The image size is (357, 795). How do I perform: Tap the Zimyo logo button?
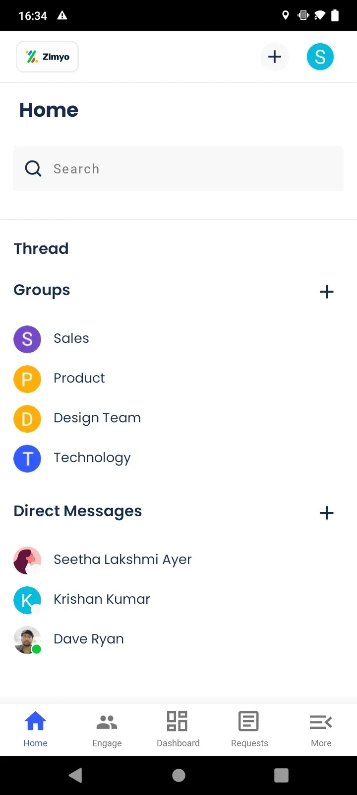point(47,57)
